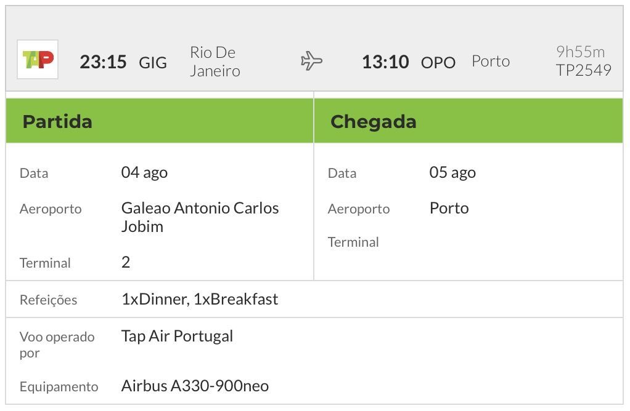Viewport: 630px width, 411px height.
Task: Click the flight duration 9h55m
Action: pyautogui.click(x=581, y=52)
